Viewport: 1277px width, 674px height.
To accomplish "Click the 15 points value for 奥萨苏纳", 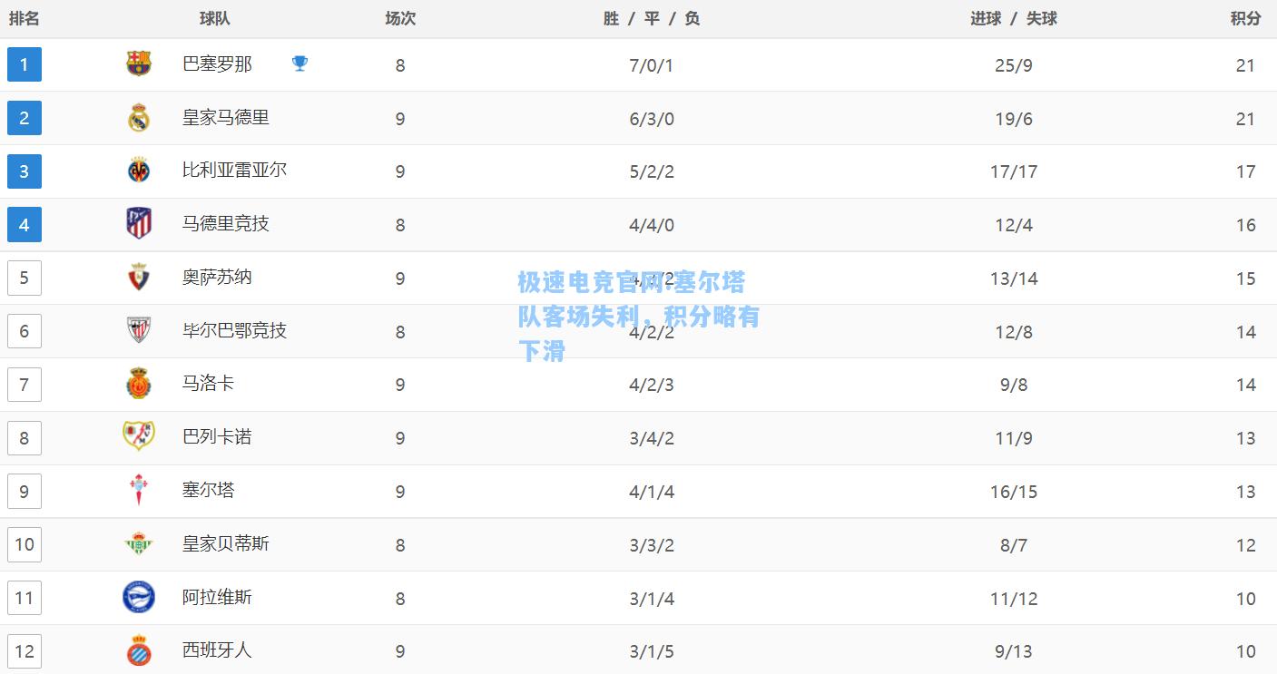I will tap(1246, 278).
